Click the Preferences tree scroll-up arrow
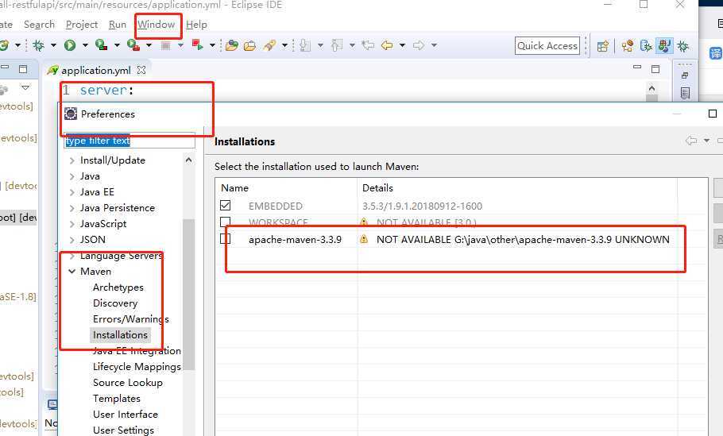The height and width of the screenshot is (436, 723). pyautogui.click(x=188, y=160)
